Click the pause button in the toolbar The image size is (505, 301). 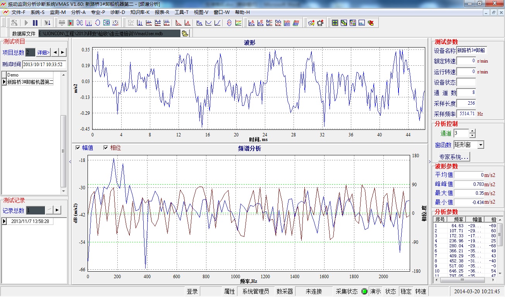point(35,23)
